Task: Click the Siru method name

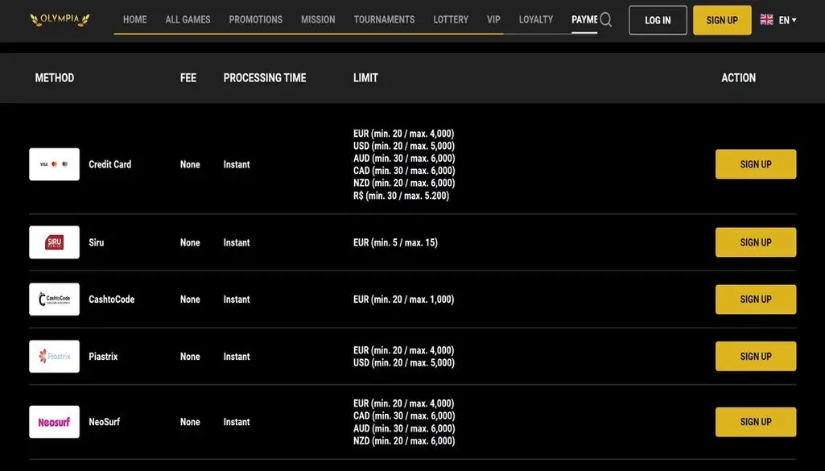Action: click(97, 242)
